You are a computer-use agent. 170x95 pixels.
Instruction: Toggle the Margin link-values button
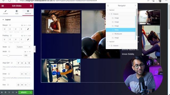tap(28, 29)
